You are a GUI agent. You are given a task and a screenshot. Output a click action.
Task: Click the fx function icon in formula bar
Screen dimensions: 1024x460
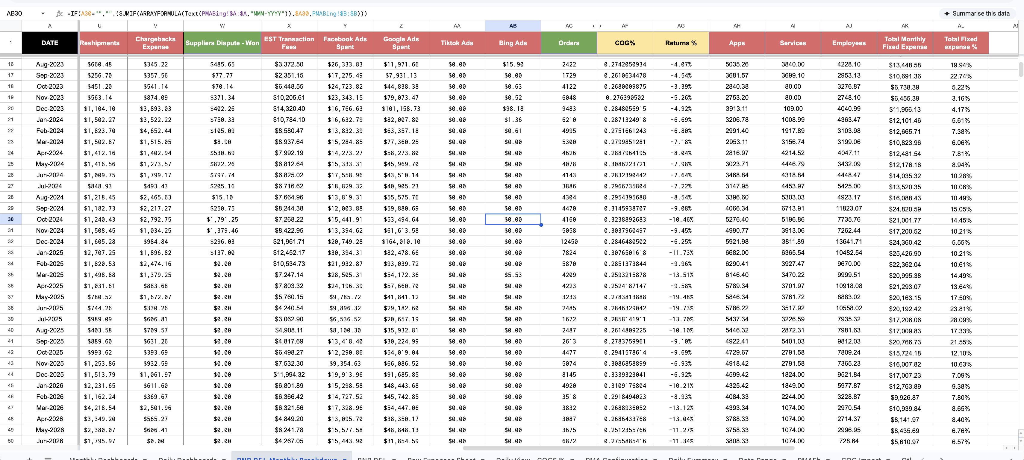[x=59, y=13]
